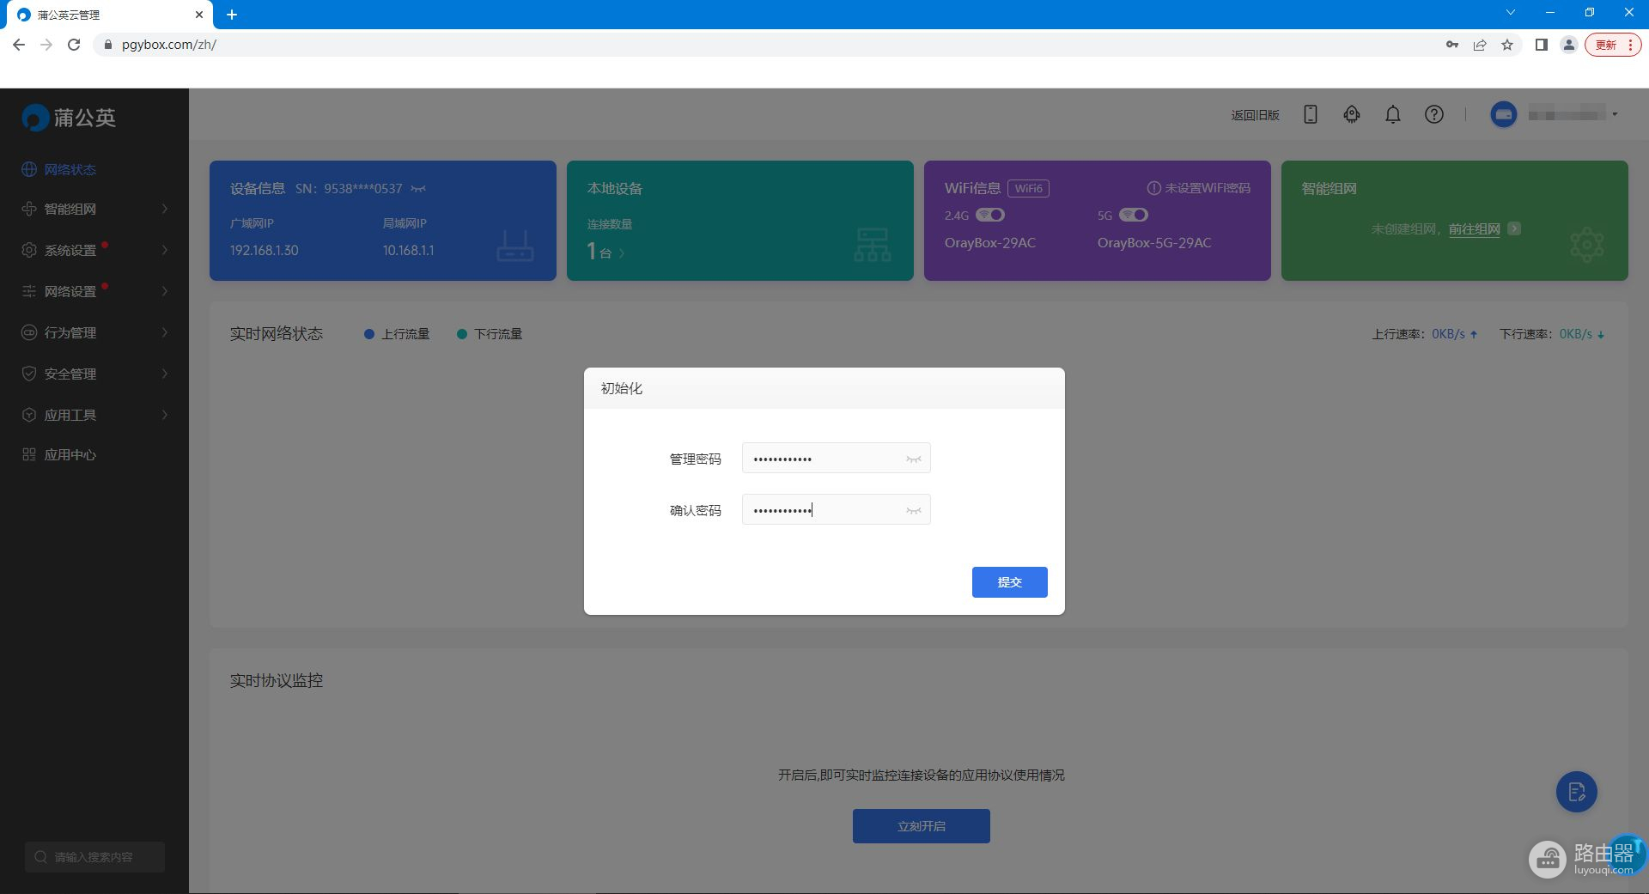Click the rocket icon in top bar
1649x894 pixels.
(x=1351, y=114)
